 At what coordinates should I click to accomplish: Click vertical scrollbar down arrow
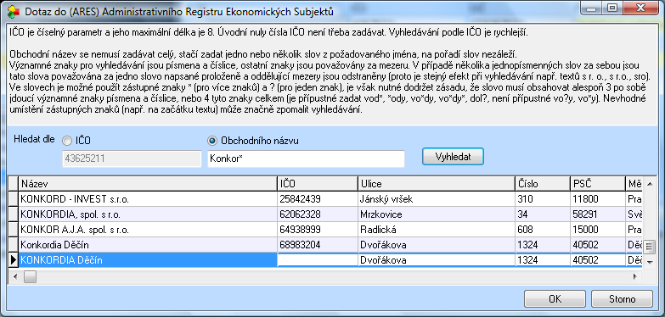click(649, 263)
